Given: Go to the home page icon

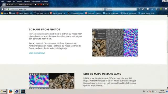Looking at the screenshot, I should [x=156, y=9].
